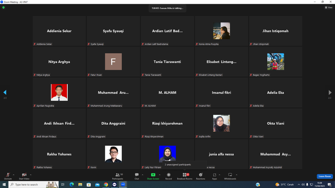Click the Leave Room button
The height and width of the screenshot is (188, 335).
pyautogui.click(x=325, y=177)
